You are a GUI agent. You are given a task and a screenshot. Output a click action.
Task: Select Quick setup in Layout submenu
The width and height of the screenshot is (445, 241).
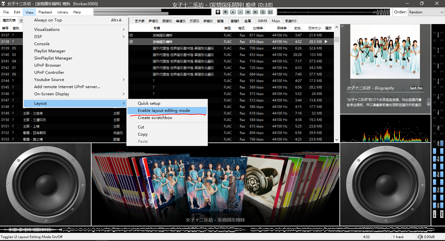167,103
